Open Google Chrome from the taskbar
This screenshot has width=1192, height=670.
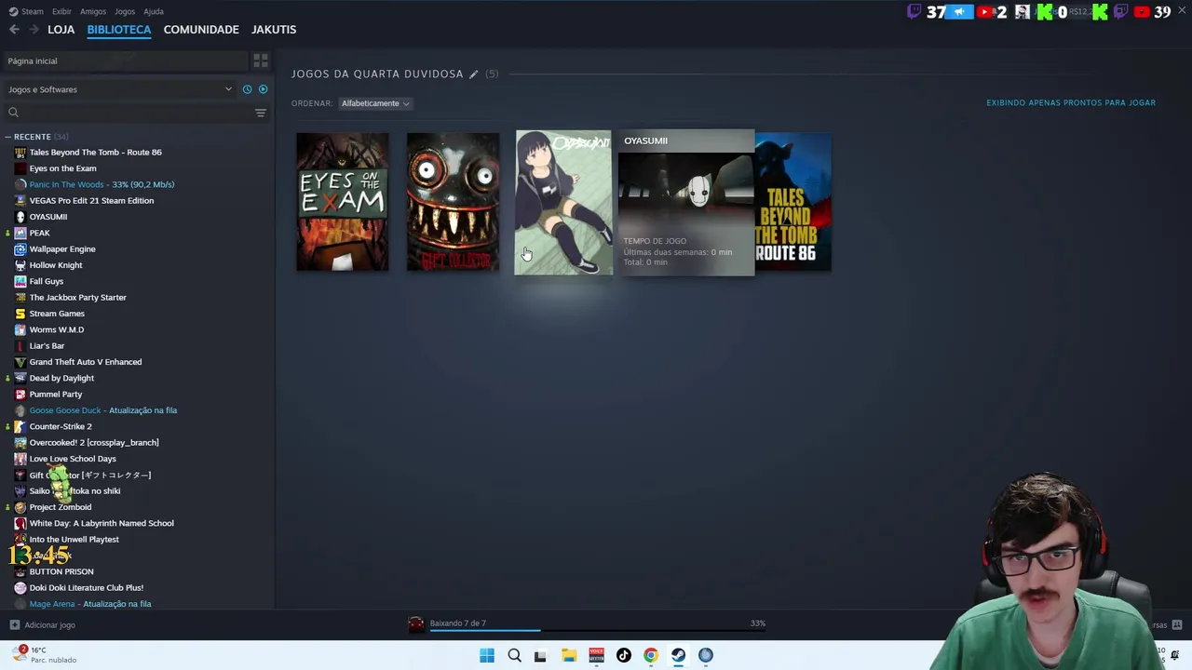tap(650, 655)
